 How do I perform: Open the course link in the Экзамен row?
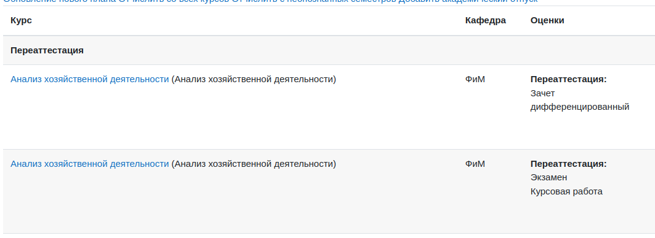[89, 164]
